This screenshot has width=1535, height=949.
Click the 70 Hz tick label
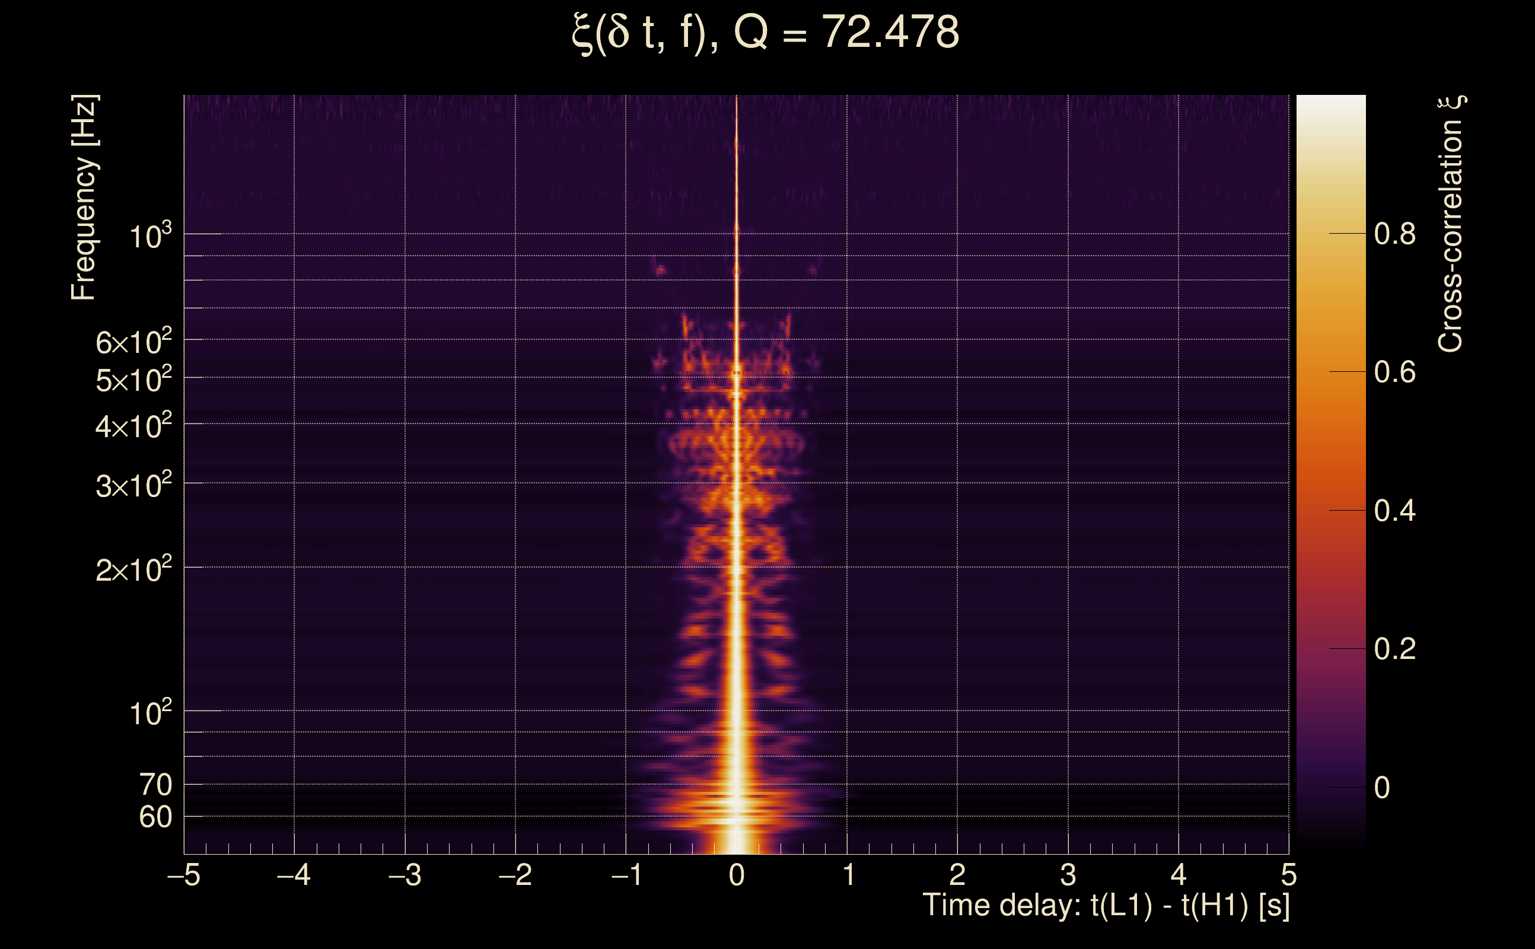(x=155, y=785)
